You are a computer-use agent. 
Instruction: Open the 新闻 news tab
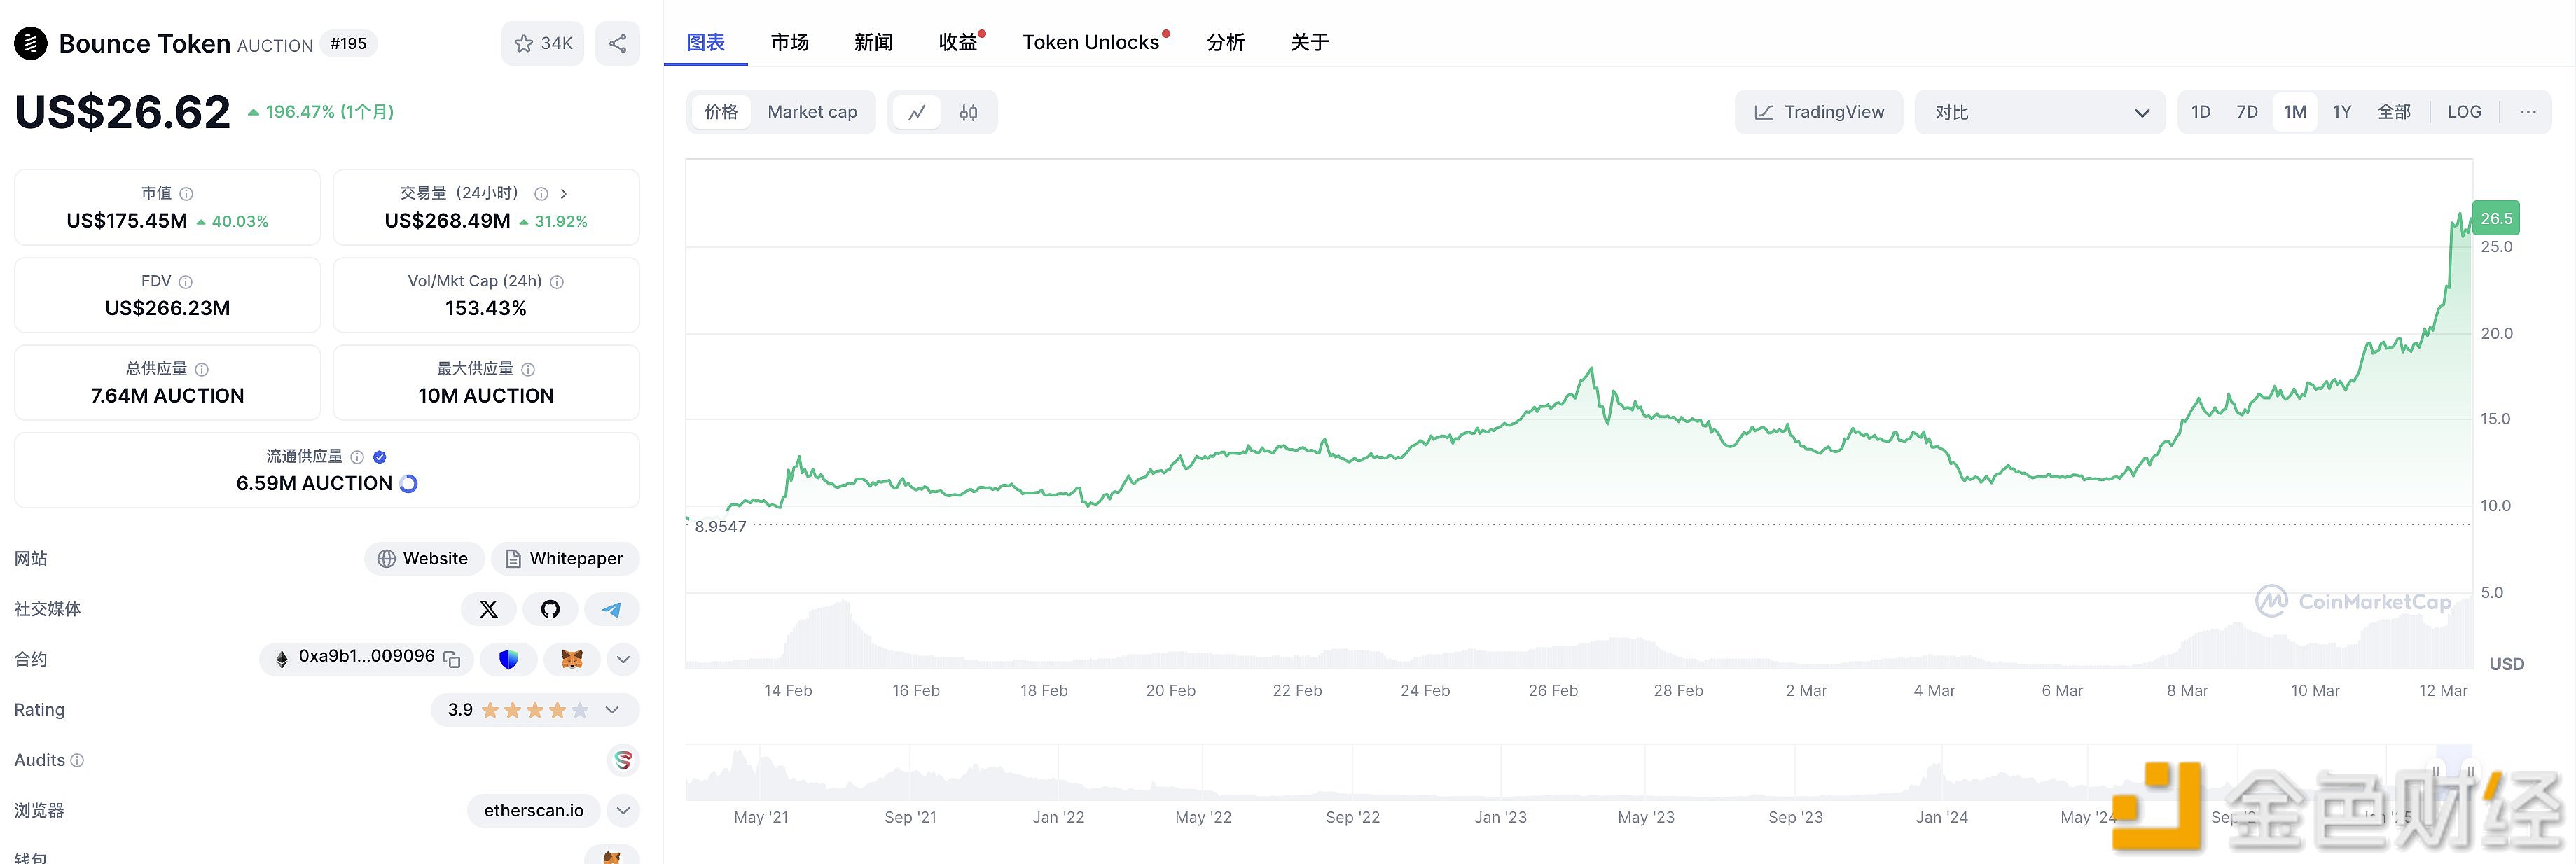[874, 42]
